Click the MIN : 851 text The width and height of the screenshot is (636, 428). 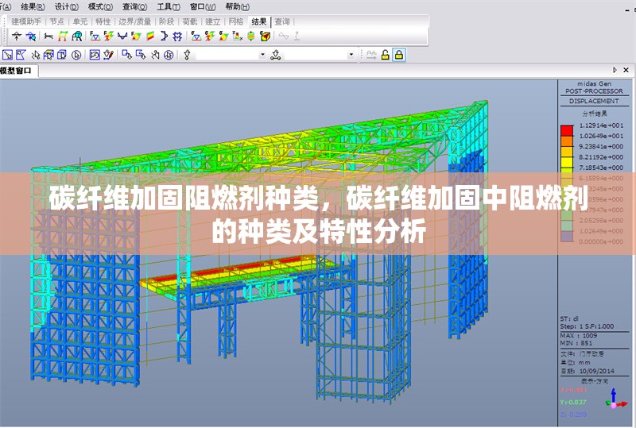click(x=576, y=343)
